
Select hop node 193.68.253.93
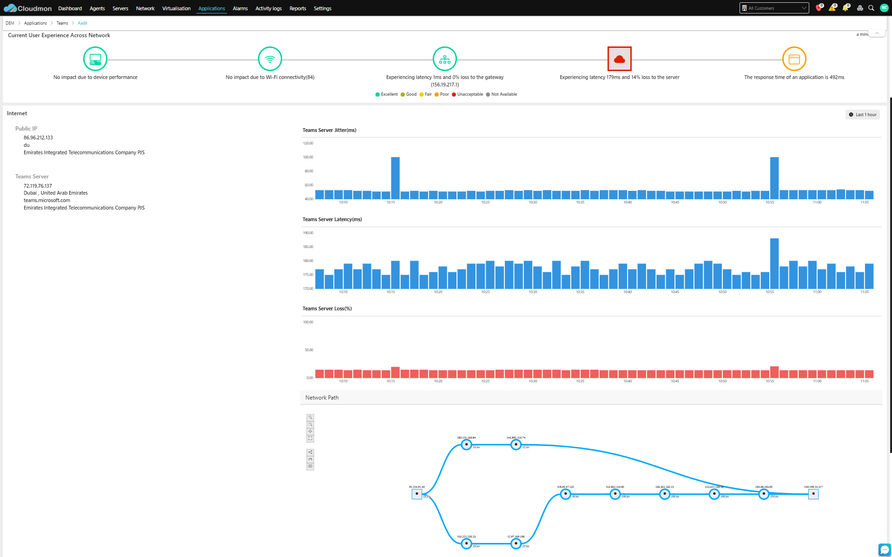[x=764, y=494]
